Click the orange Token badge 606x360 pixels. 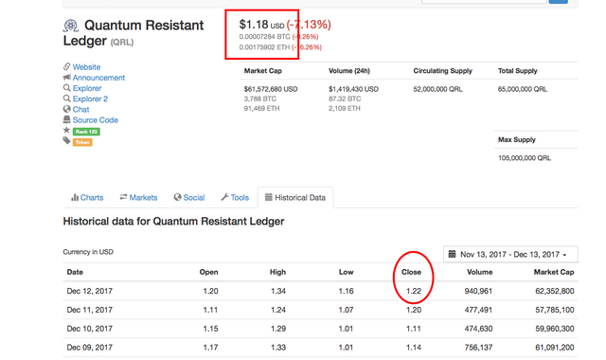click(82, 142)
